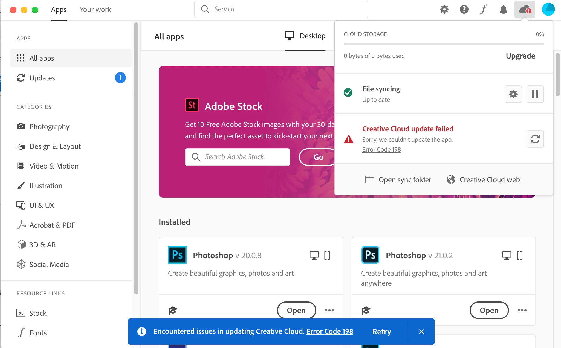This screenshot has width=561, height=348.
Task: Open the fonts icon in top bar
Action: pos(484,9)
